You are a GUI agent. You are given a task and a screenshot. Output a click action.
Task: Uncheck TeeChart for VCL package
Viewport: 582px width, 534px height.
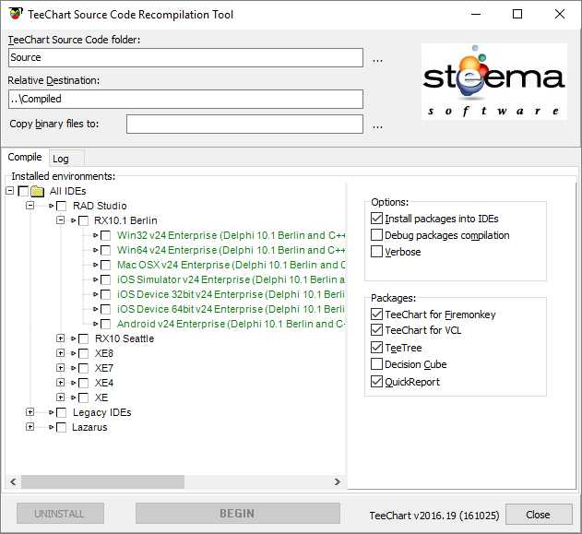(x=376, y=330)
